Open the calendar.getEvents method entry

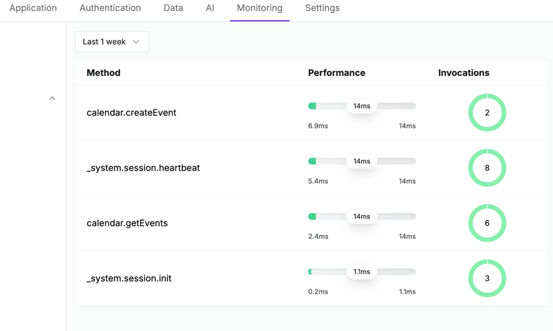click(127, 223)
